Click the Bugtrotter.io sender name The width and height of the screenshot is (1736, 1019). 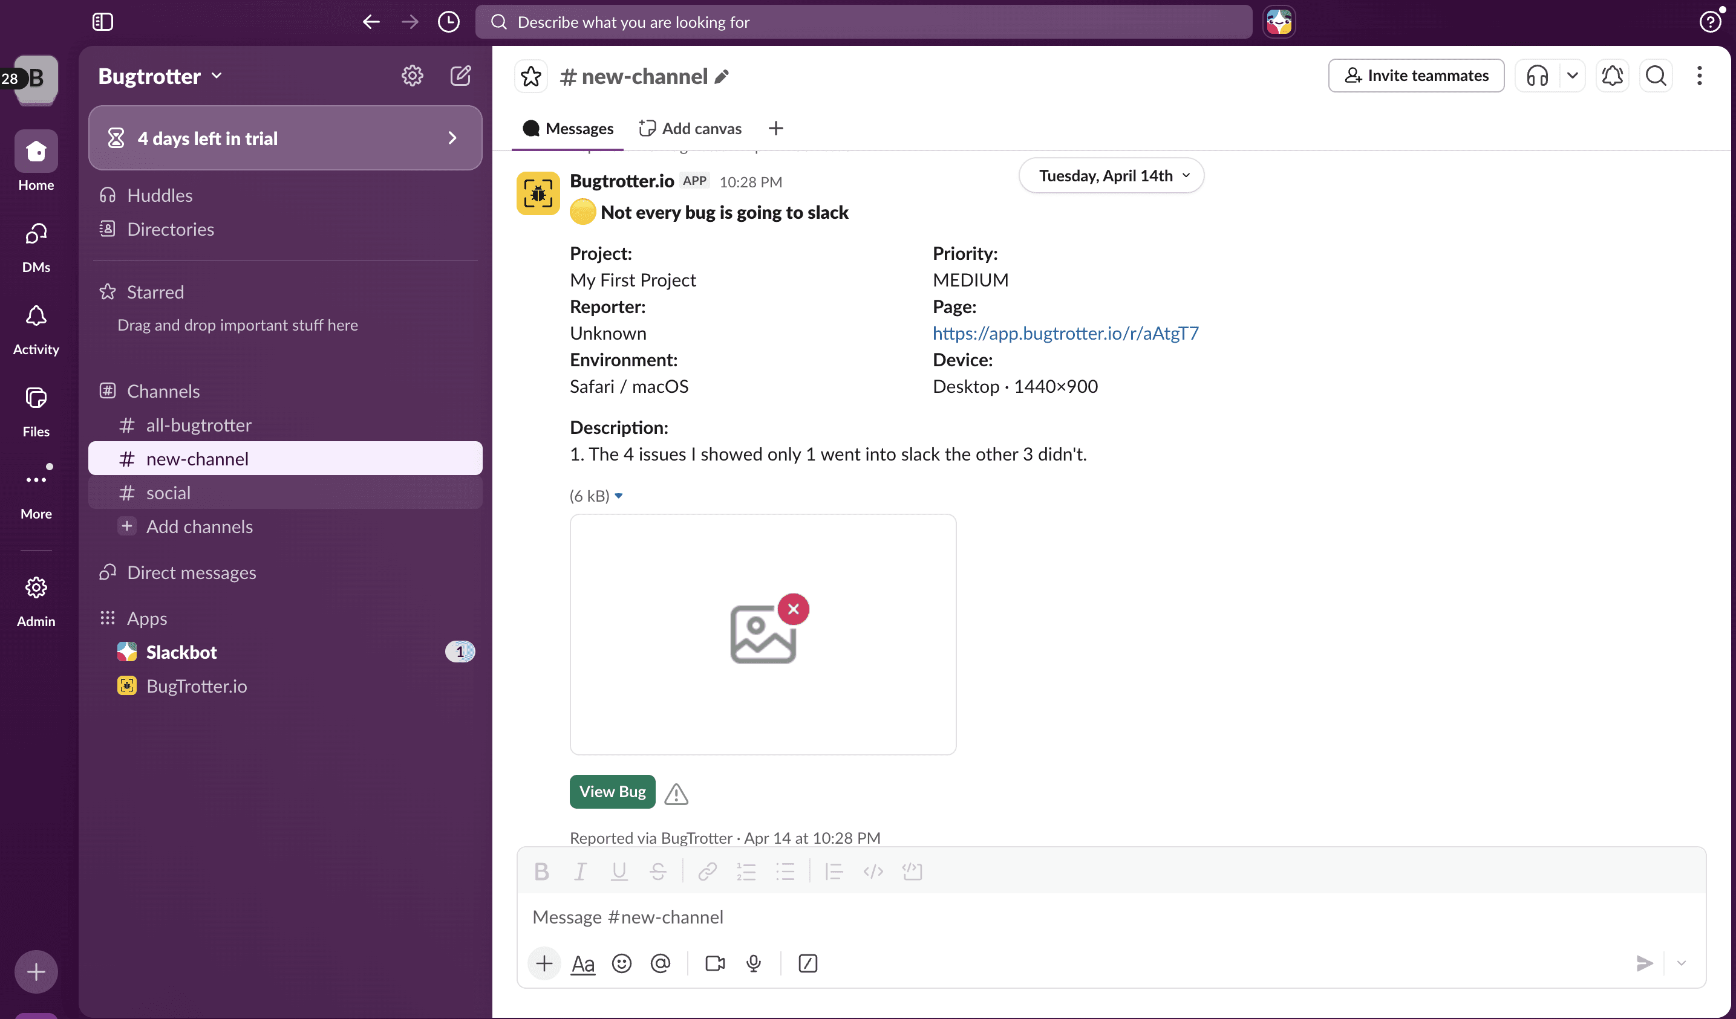point(621,181)
